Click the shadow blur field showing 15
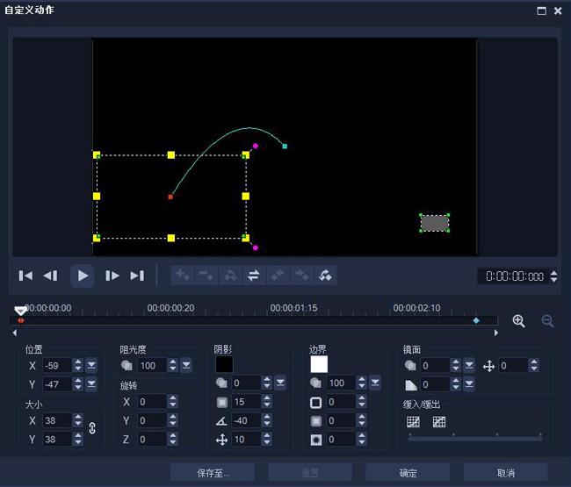Screen dimensions: 571x487 (246, 402)
